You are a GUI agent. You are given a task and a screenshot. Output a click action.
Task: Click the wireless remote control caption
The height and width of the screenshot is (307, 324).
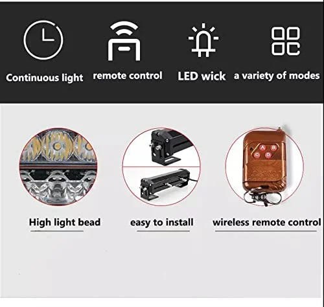click(266, 222)
